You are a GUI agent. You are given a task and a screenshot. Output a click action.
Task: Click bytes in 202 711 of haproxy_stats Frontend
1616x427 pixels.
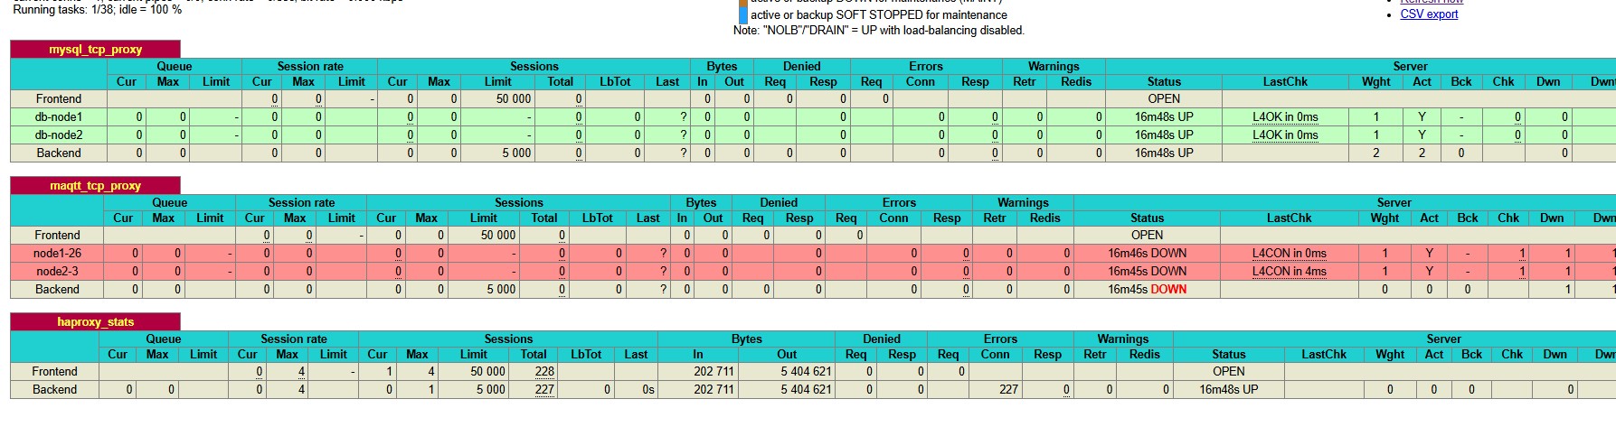tap(713, 372)
